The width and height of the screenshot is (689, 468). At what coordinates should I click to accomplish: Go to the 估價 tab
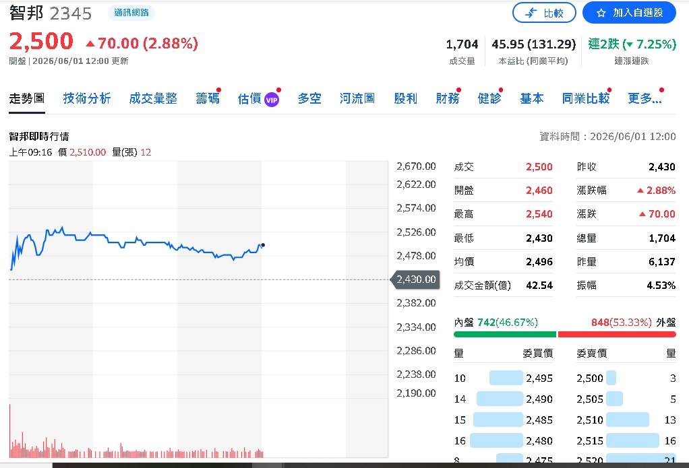pos(249,99)
